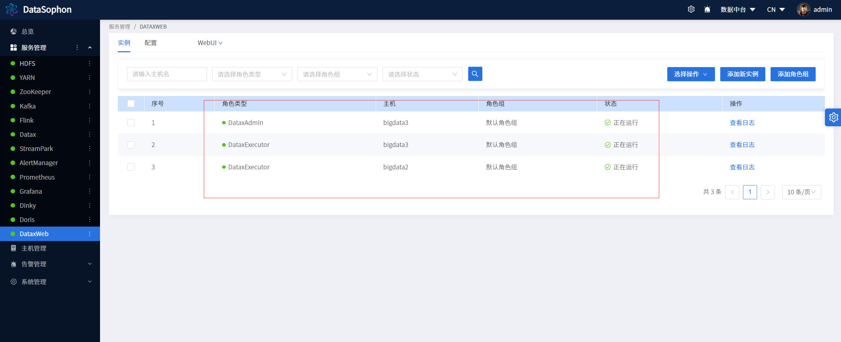Collapse the 服务管理 section chevron
Screen dimensions: 841x342
tap(90, 47)
